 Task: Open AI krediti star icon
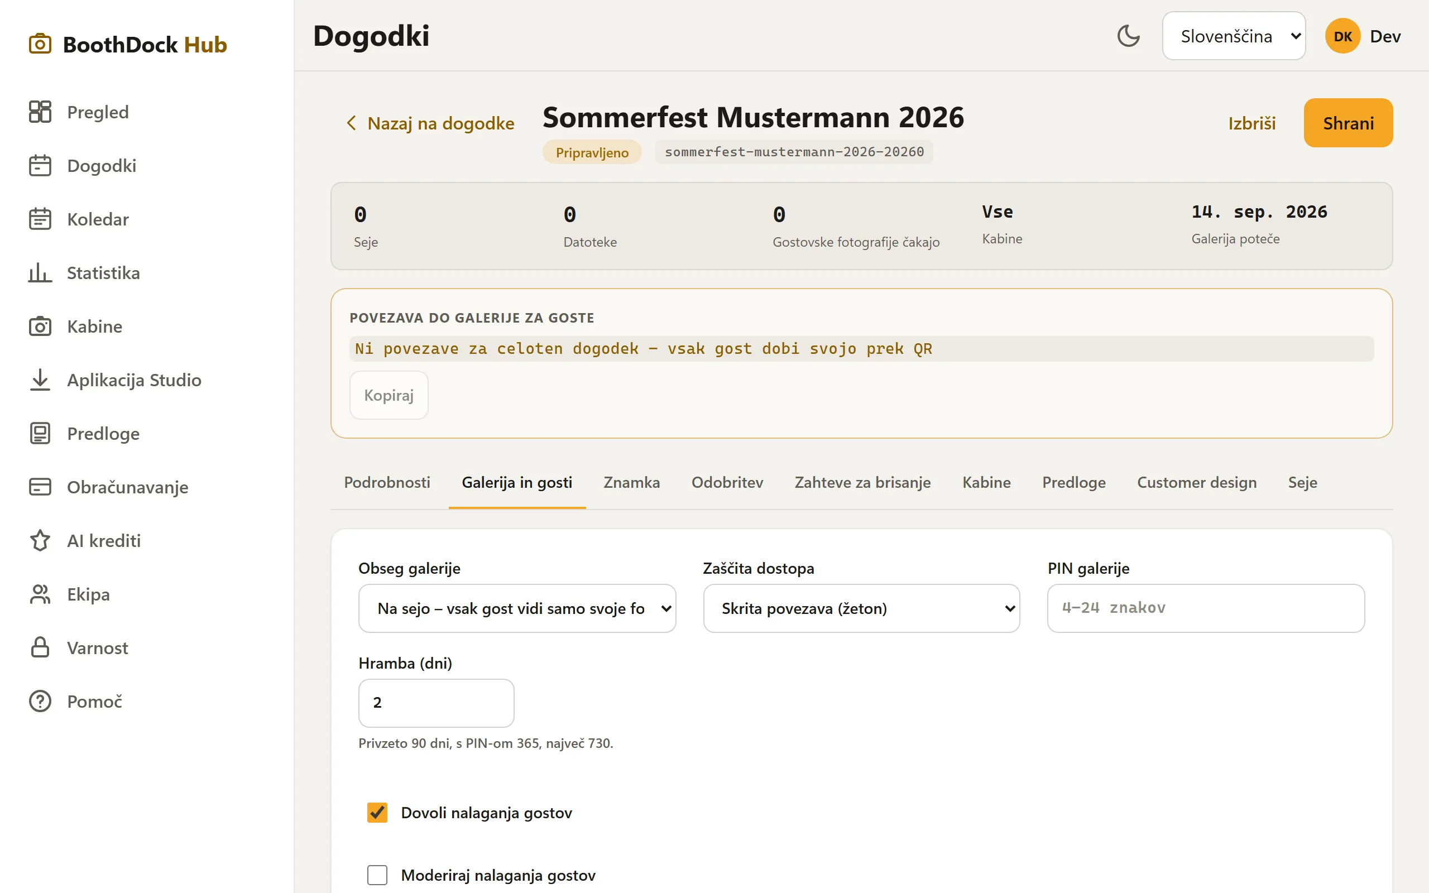tap(40, 540)
